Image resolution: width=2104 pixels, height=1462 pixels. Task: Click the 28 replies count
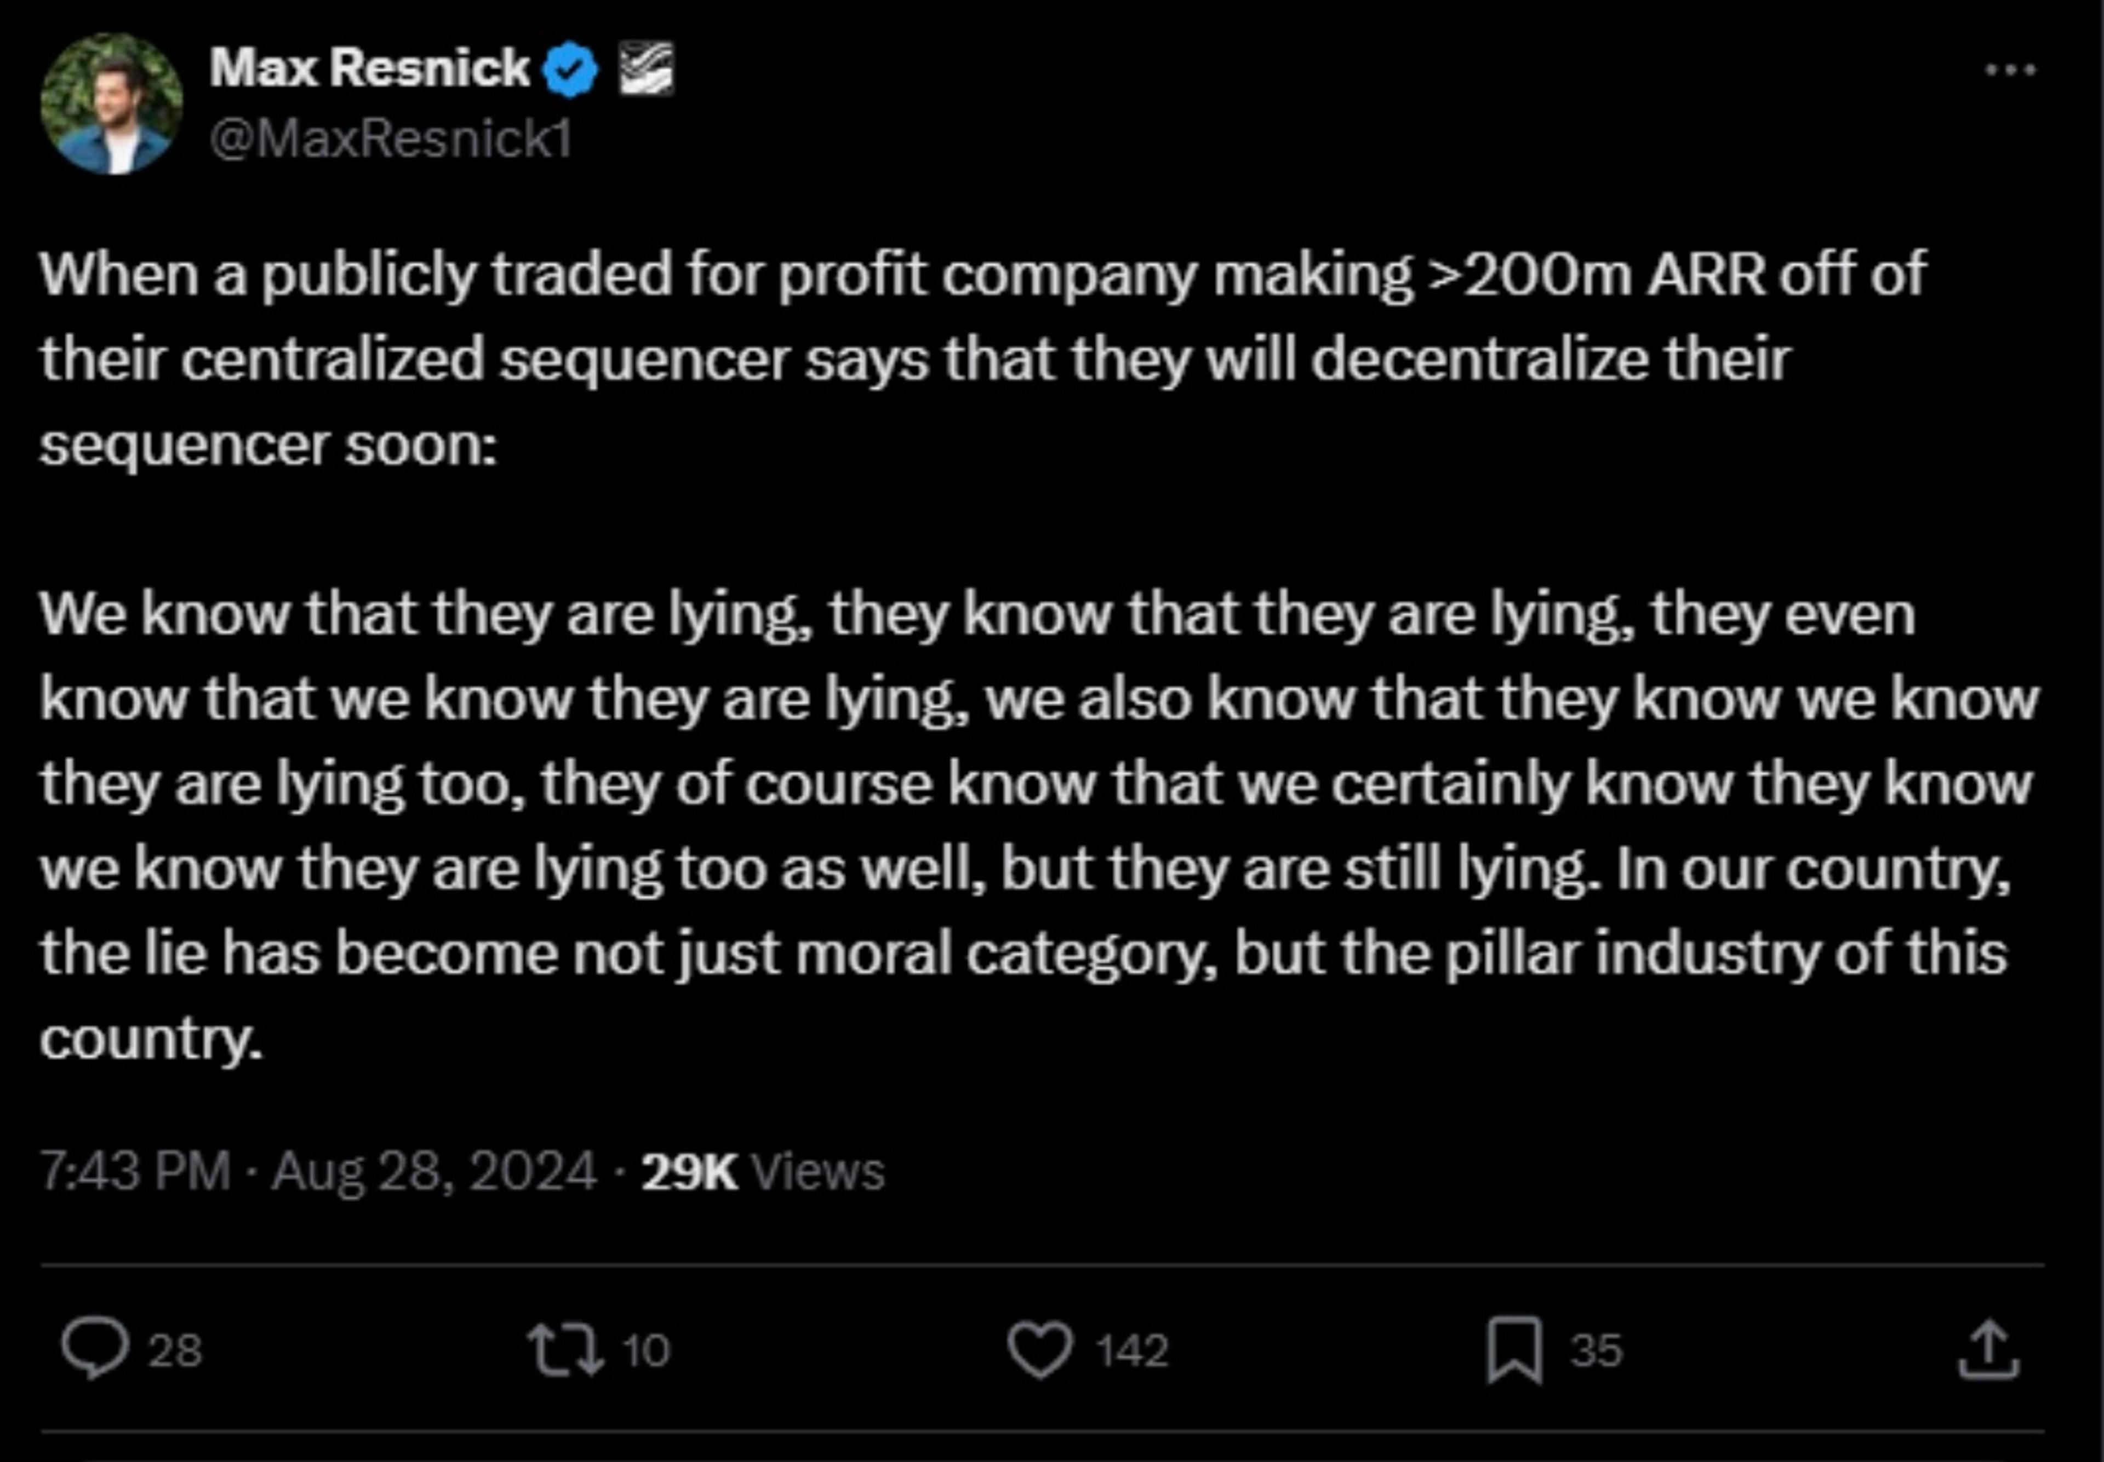(x=175, y=1350)
